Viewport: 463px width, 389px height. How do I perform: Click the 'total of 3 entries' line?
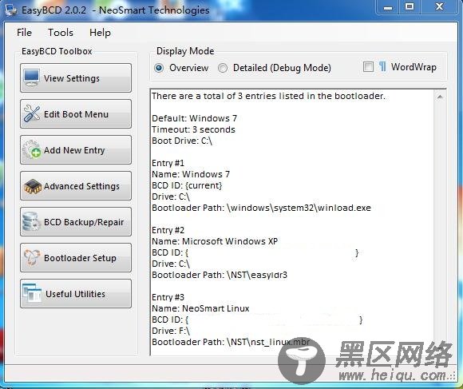click(268, 96)
